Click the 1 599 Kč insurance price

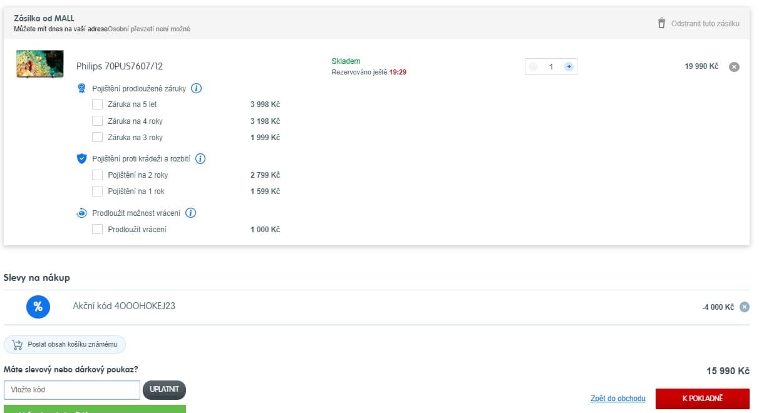tap(266, 191)
